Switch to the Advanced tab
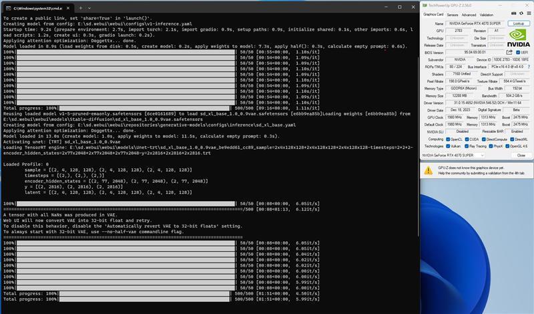534x314 pixels. [x=469, y=14]
